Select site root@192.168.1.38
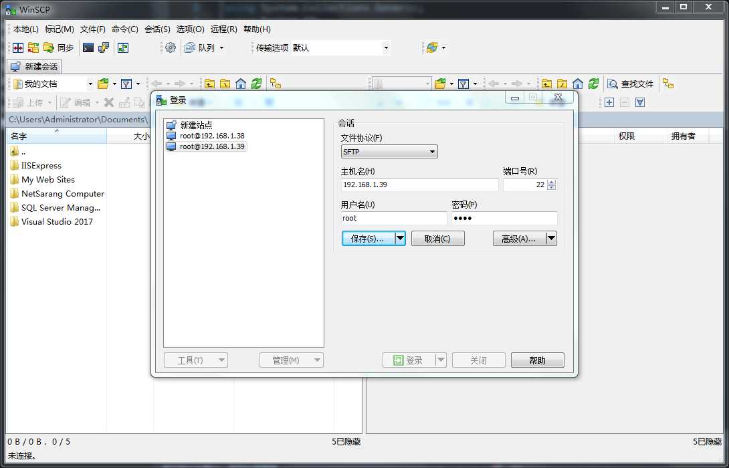 click(x=205, y=136)
